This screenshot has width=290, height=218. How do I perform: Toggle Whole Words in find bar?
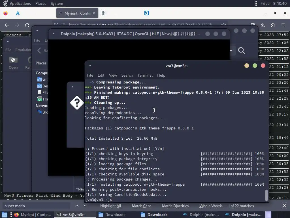[211, 206]
